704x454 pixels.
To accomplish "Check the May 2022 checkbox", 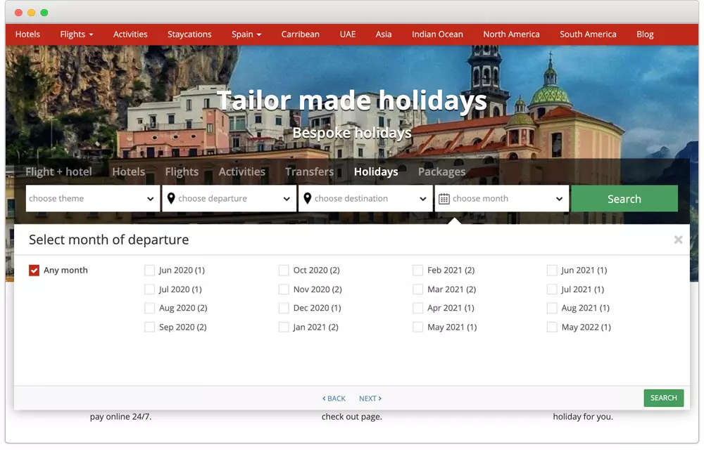I will pos(552,327).
